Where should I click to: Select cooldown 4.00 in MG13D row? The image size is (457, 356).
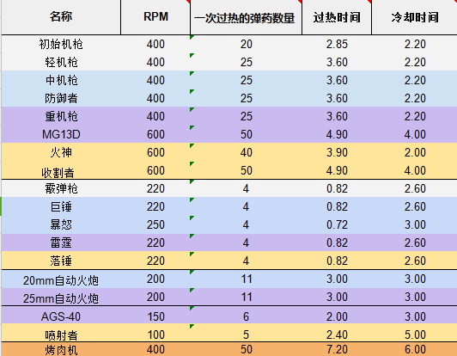click(x=414, y=134)
